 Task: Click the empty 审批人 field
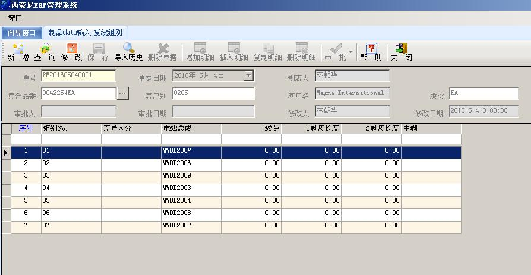click(x=78, y=111)
